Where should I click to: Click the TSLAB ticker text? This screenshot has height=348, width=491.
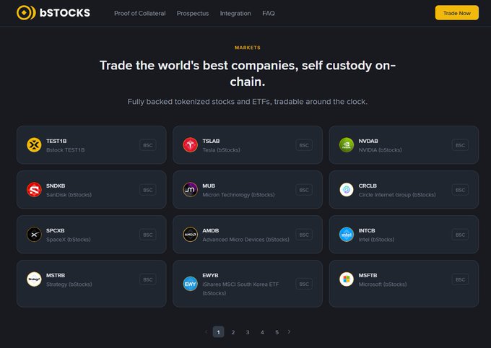tap(211, 141)
